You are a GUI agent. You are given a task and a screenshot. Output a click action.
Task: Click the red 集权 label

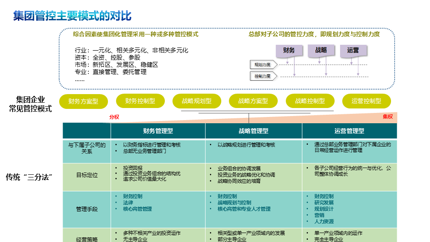(x=388, y=117)
